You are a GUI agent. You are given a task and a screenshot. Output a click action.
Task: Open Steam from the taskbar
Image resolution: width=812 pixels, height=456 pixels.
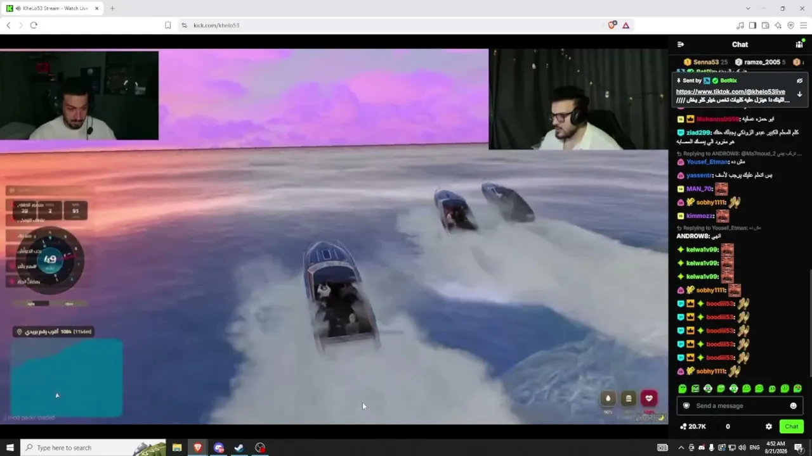(x=239, y=448)
